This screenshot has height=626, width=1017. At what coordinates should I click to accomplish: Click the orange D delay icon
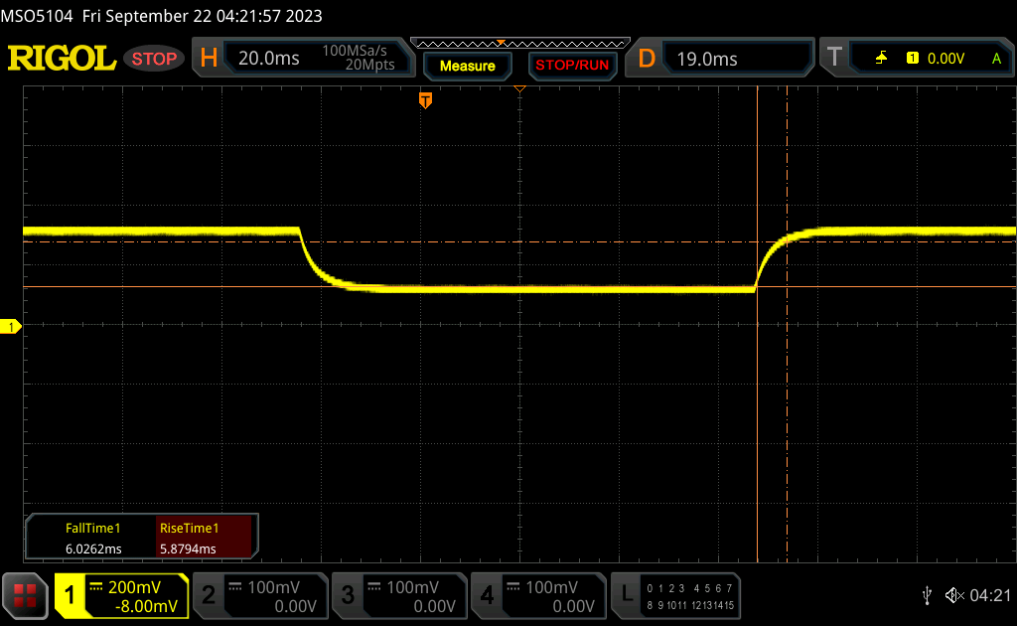click(x=647, y=59)
